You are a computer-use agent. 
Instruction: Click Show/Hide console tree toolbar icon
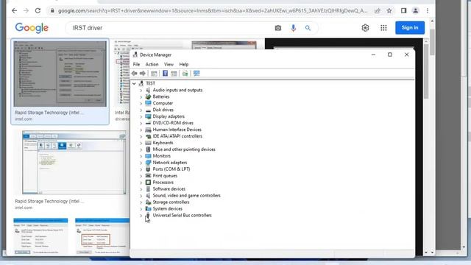pos(154,74)
